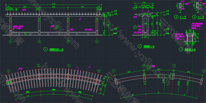This screenshot has width=206, height=103.
Task: Select the 240 dimension beneath the curved beam plan
Action: 145,84
